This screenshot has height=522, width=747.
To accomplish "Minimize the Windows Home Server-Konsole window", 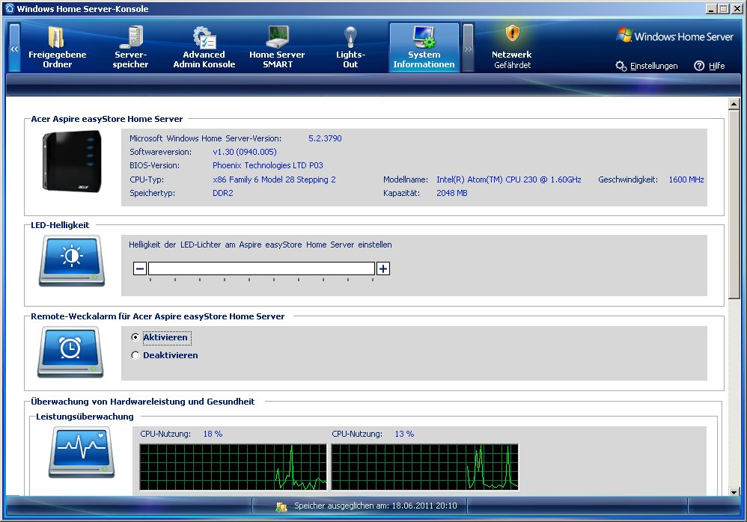I will 711,8.
